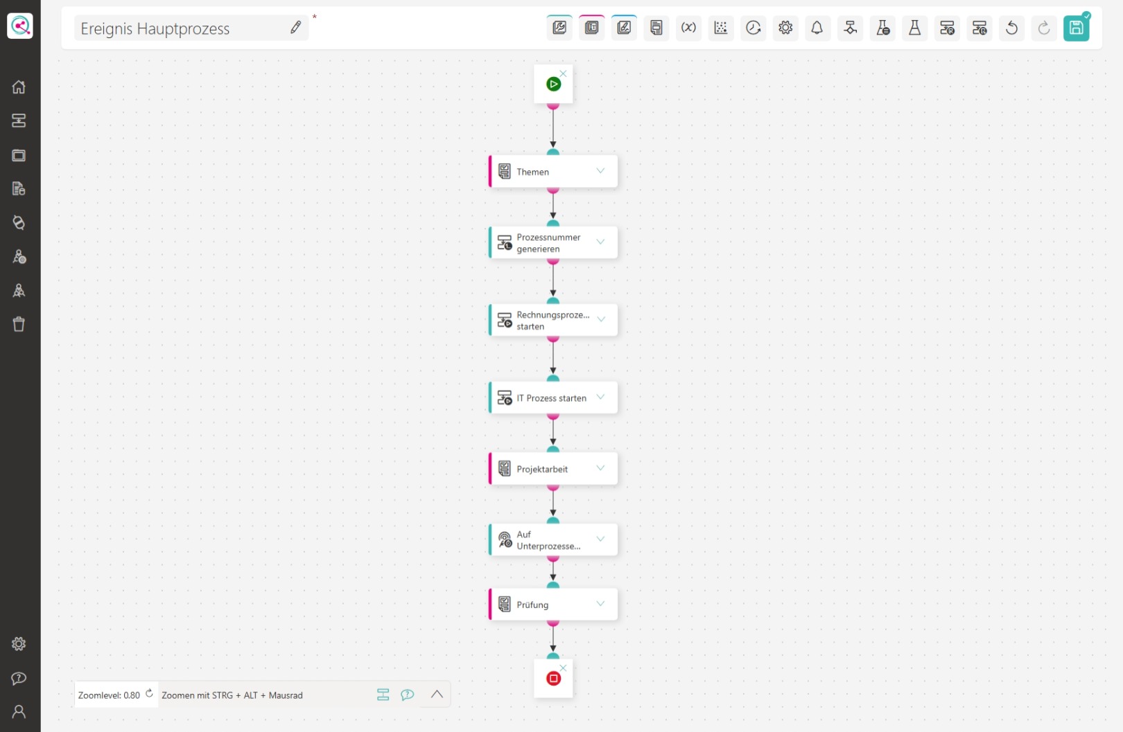Reset the zoom level with the refresh icon

pyautogui.click(x=149, y=693)
